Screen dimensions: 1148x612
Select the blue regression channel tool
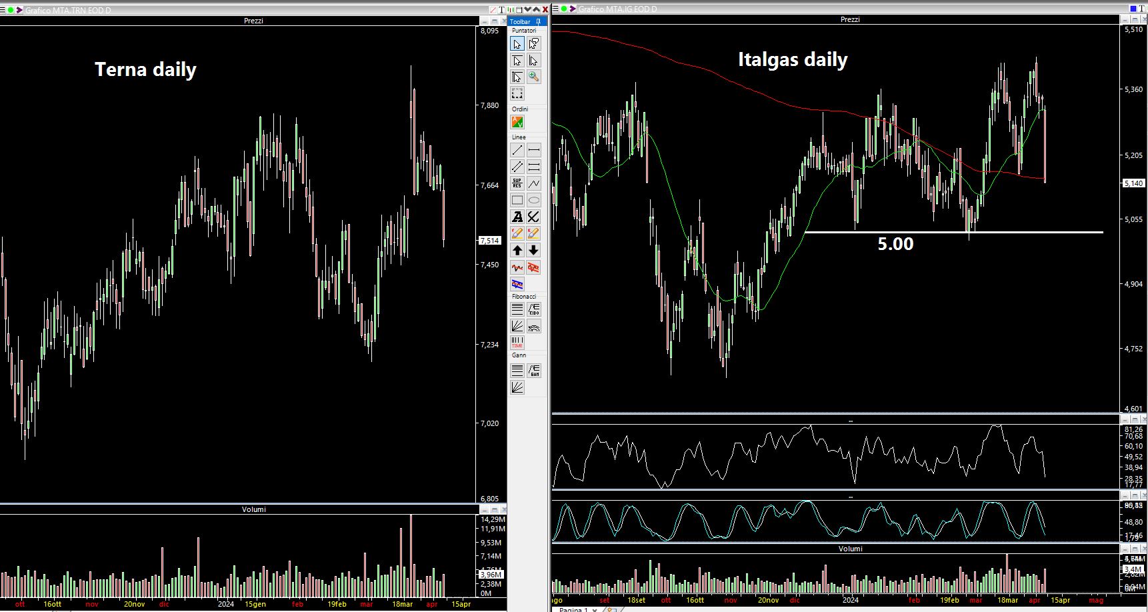pos(517,284)
